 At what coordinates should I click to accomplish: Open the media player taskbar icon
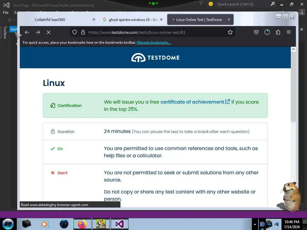(x=44, y=224)
